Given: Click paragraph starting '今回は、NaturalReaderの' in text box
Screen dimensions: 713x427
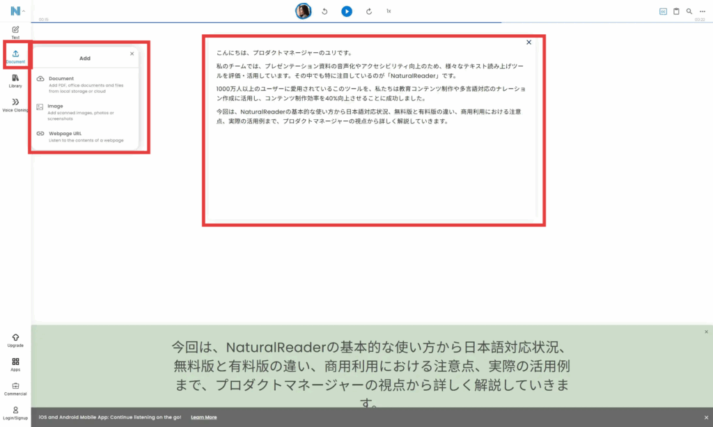Looking at the screenshot, I should [x=369, y=116].
